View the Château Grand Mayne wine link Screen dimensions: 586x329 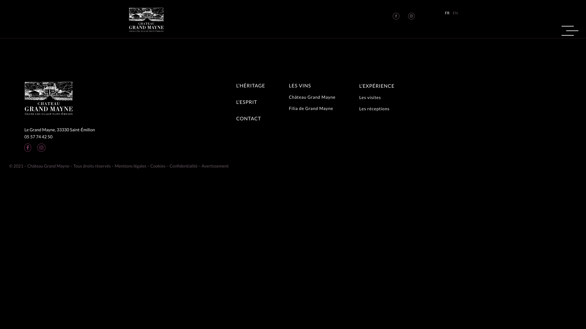[312, 97]
